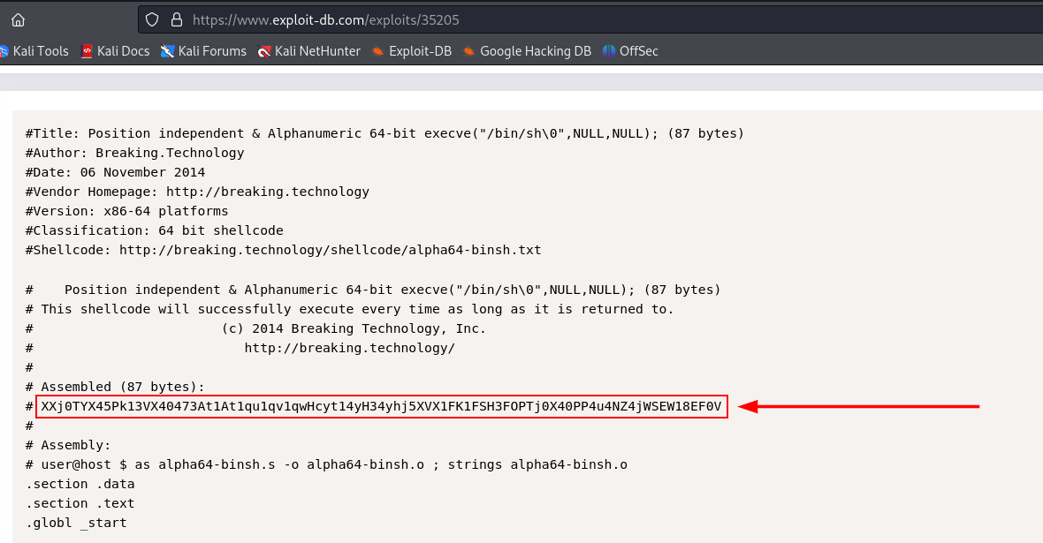Click the #Date: 06 November 2014 line
1043x543 pixels.
coord(115,172)
